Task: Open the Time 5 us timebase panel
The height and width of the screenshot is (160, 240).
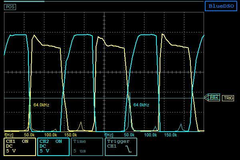Action: click(87, 147)
